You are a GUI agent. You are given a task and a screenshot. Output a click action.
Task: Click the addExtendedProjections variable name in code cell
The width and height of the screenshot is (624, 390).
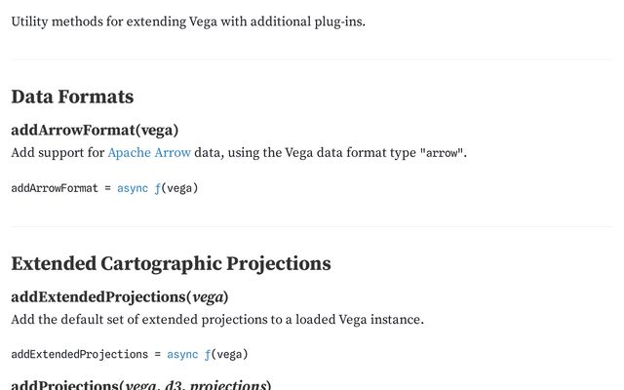click(80, 354)
